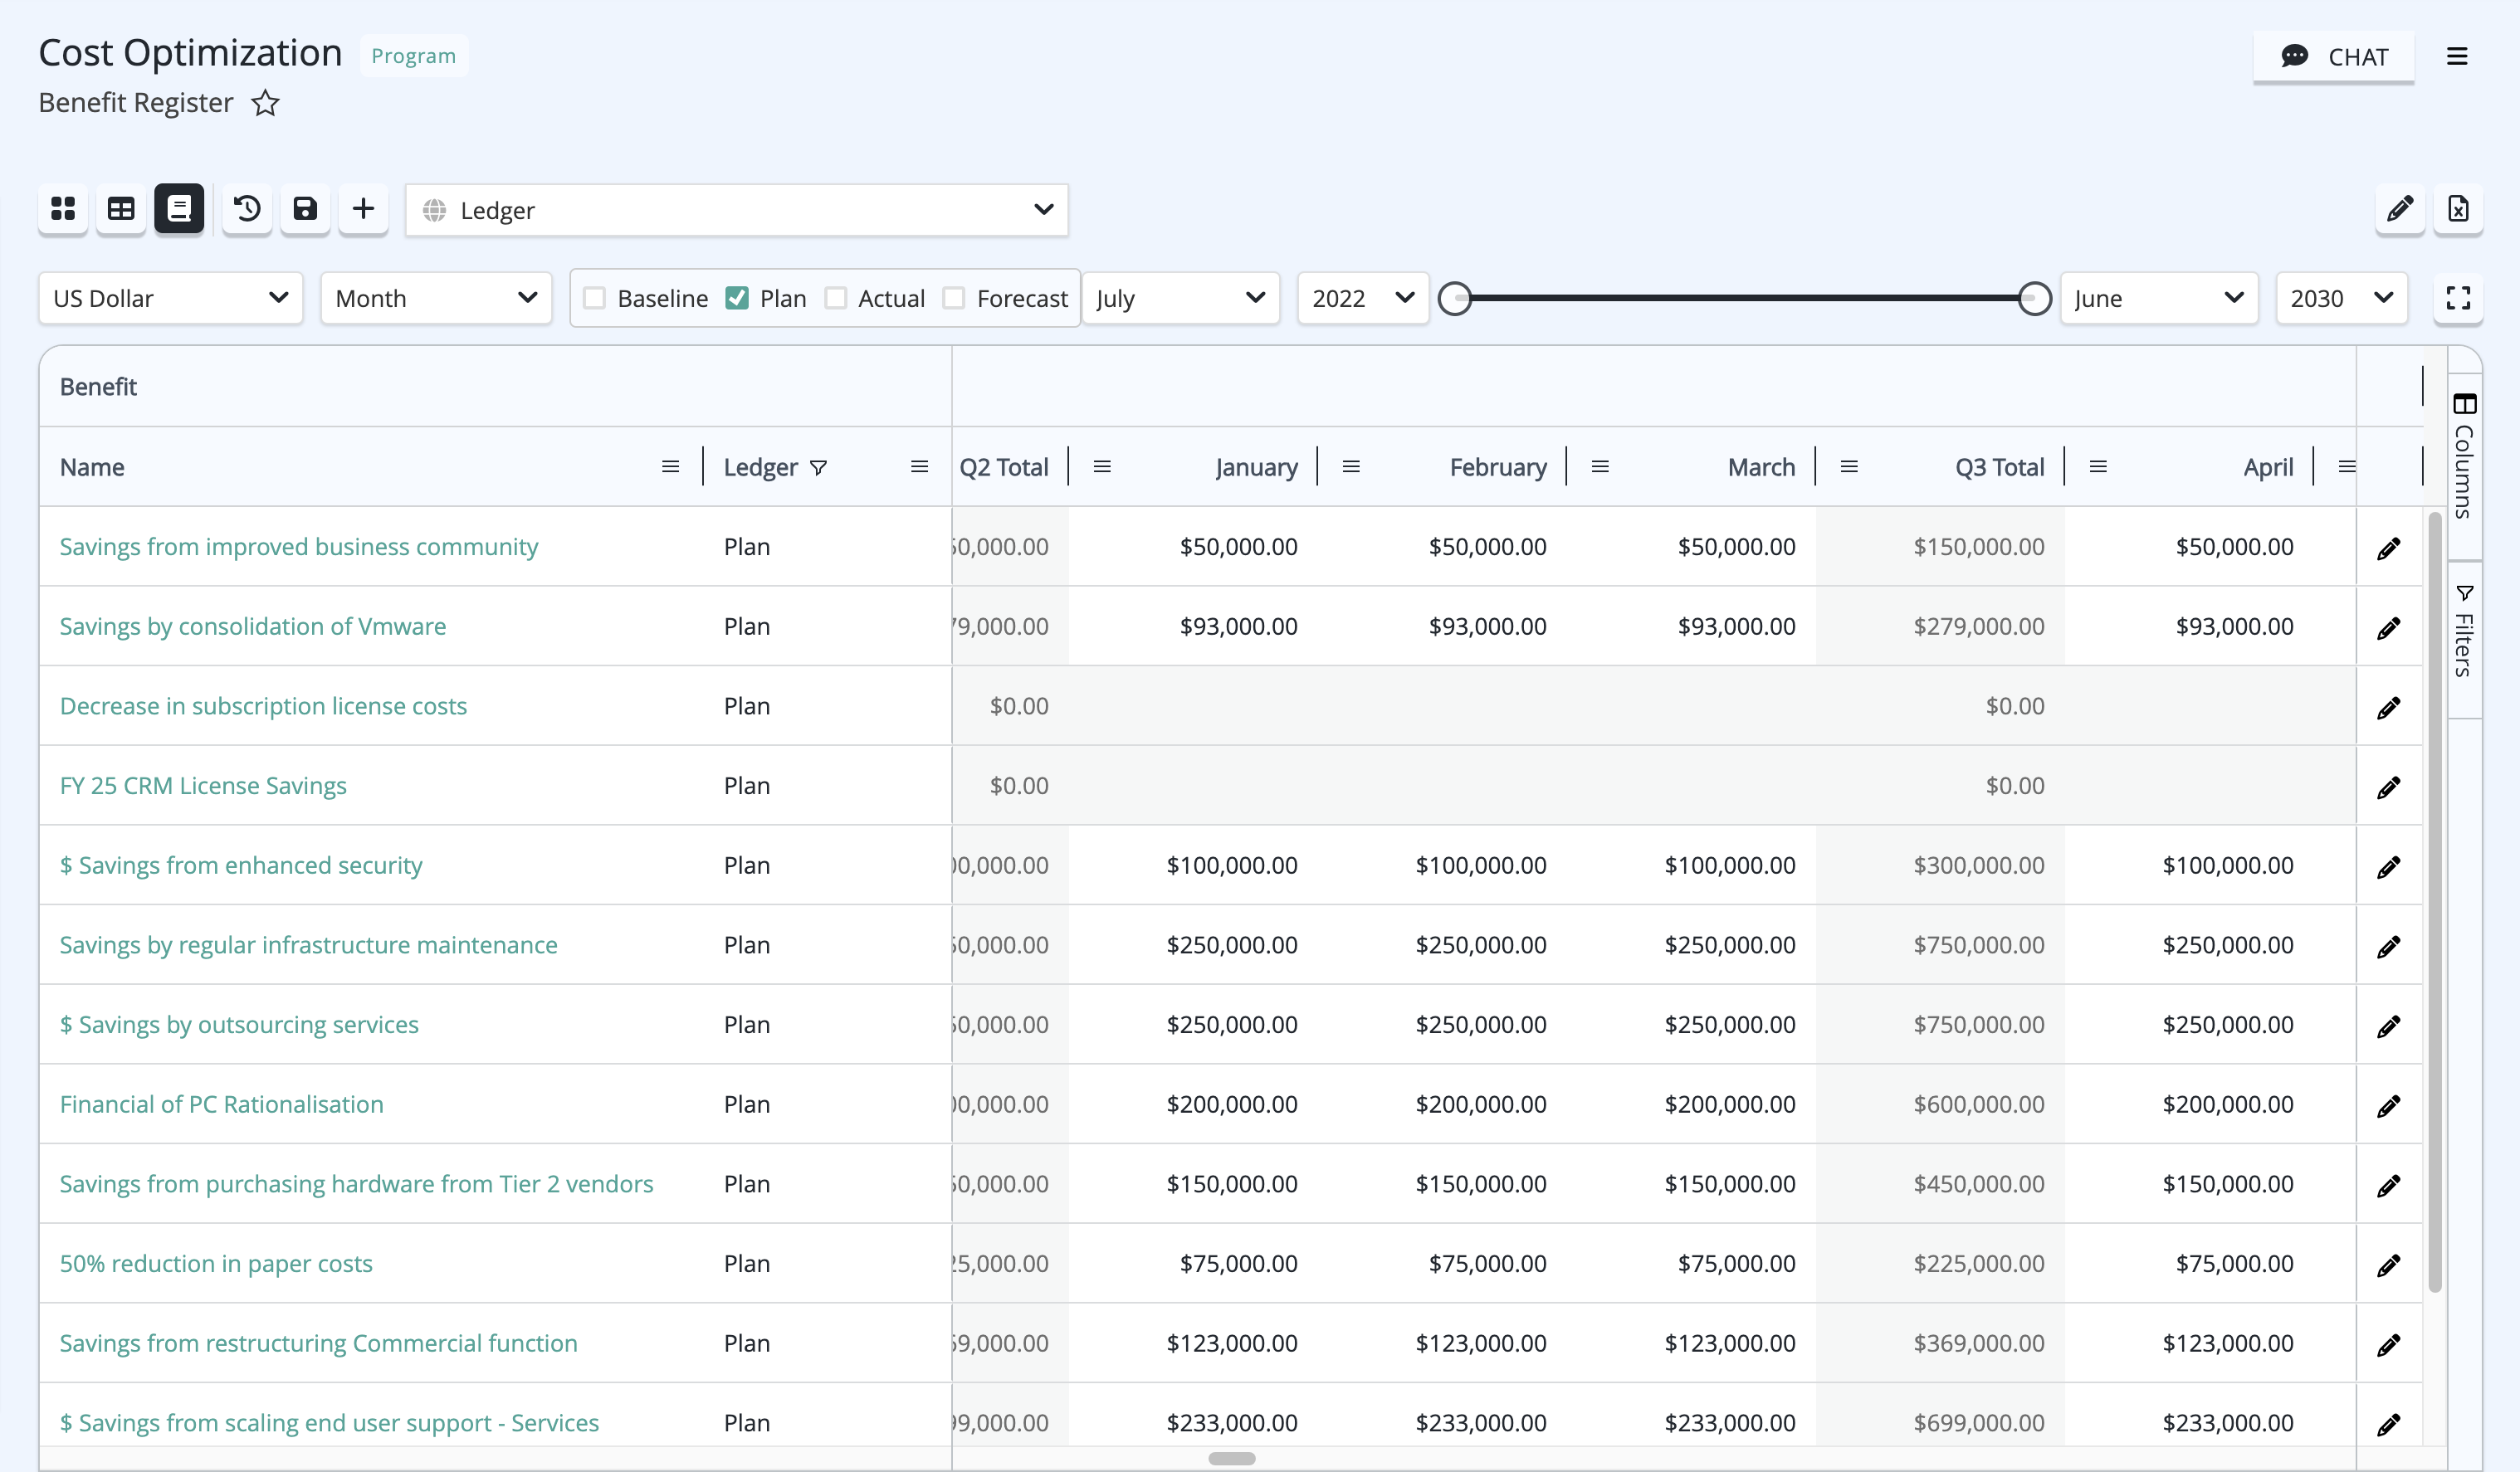The image size is (2520, 1472).
Task: Edit the Savings by consolidation of Vmware row
Action: pyautogui.click(x=2389, y=628)
